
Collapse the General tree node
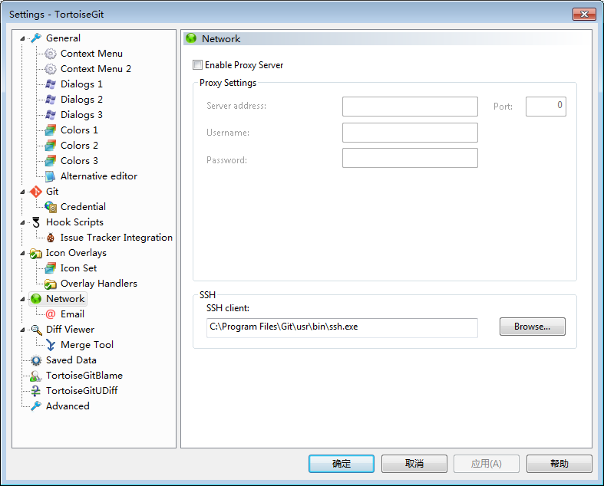tap(22, 38)
